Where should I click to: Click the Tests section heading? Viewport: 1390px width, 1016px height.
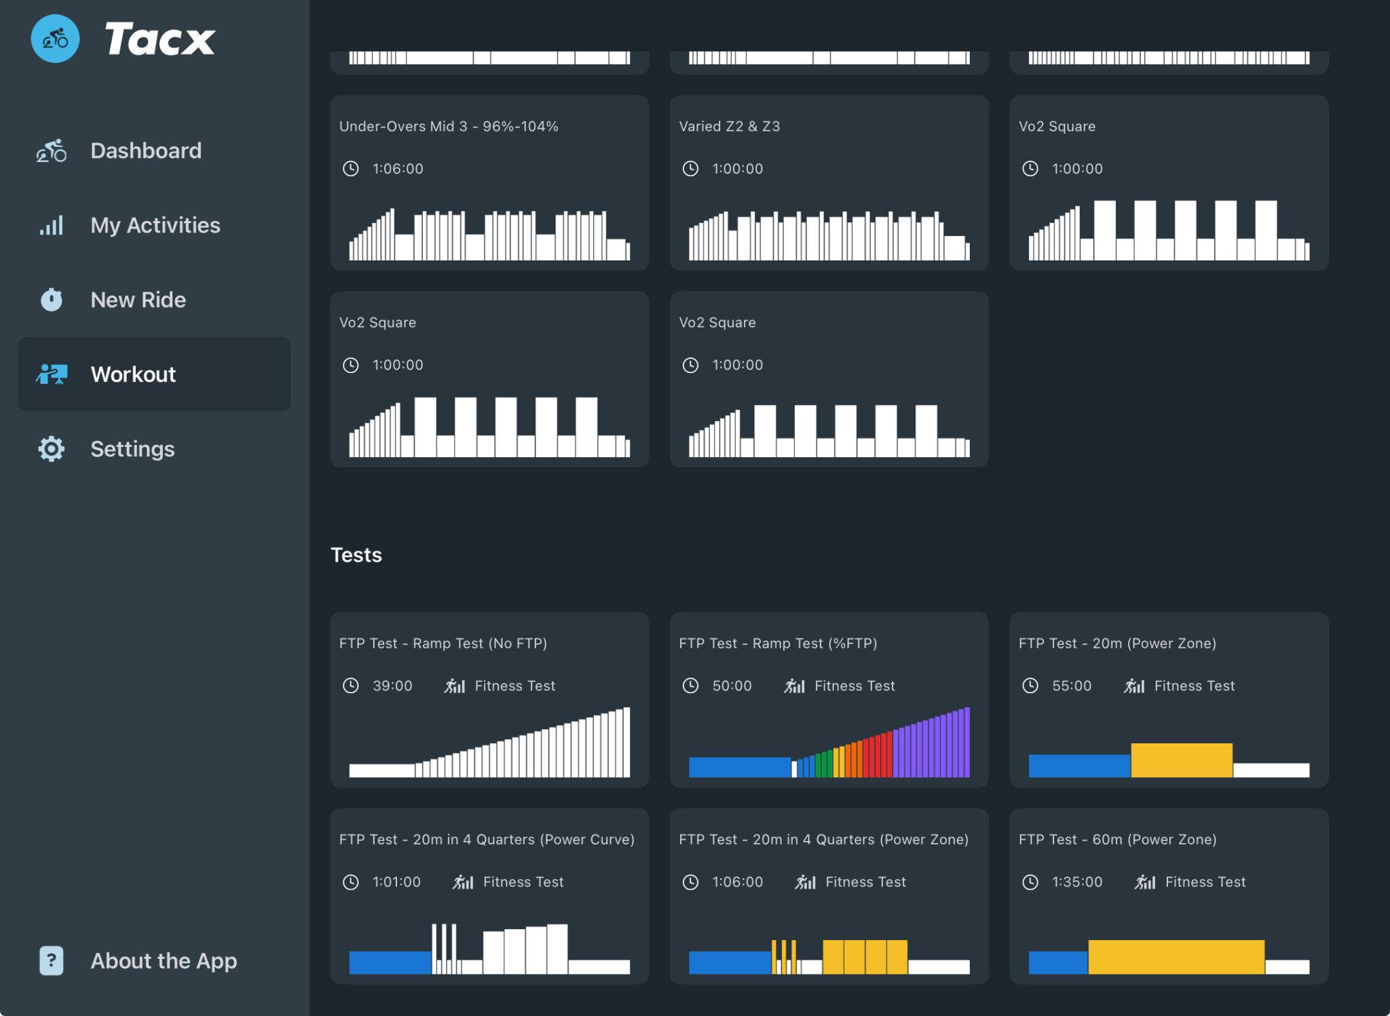pyautogui.click(x=356, y=555)
